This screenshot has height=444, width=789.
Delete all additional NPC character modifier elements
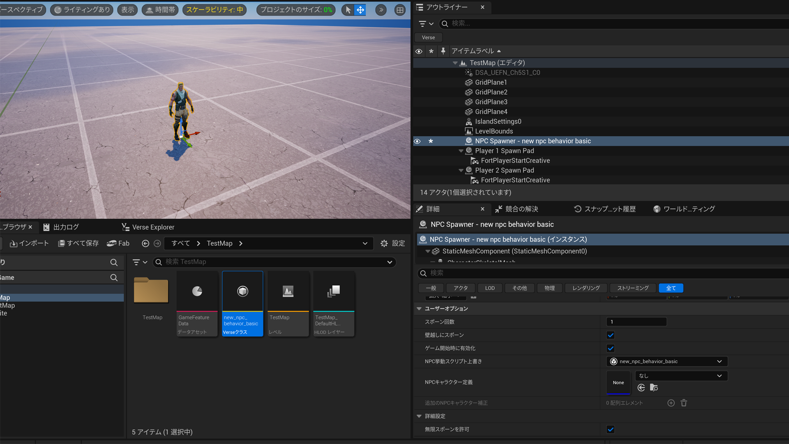684,403
